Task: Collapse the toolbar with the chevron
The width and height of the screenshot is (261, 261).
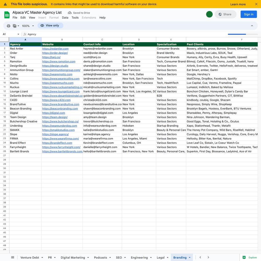Action: point(252,26)
